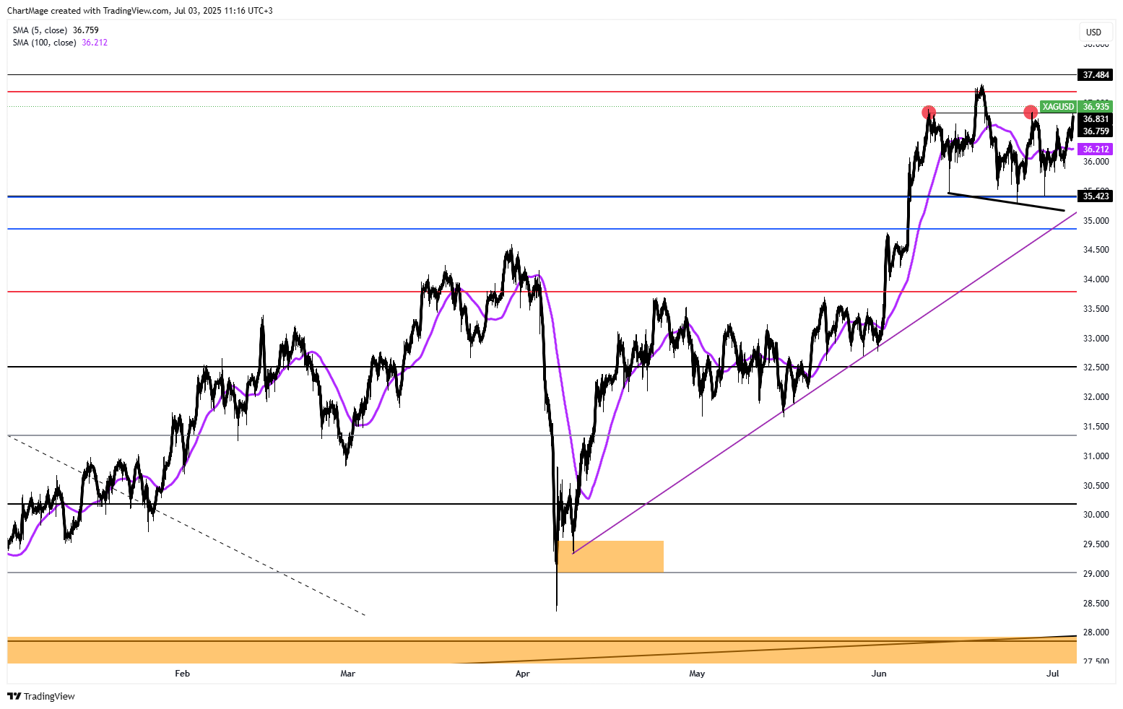Select the SMA (5, close) legend entry
The height and width of the screenshot is (709, 1123).
[x=56, y=30]
